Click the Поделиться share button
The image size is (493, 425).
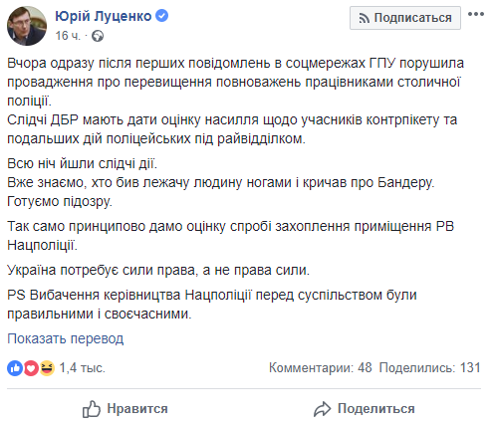pos(365,409)
